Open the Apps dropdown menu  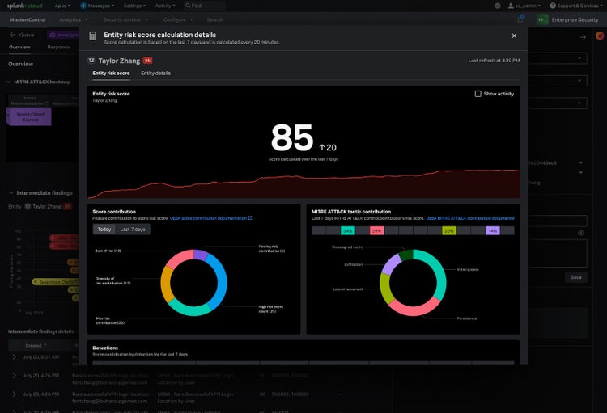63,6
